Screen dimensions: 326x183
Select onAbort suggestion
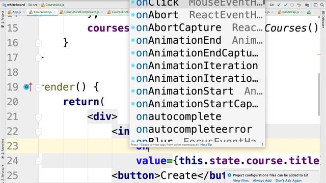pos(197,15)
